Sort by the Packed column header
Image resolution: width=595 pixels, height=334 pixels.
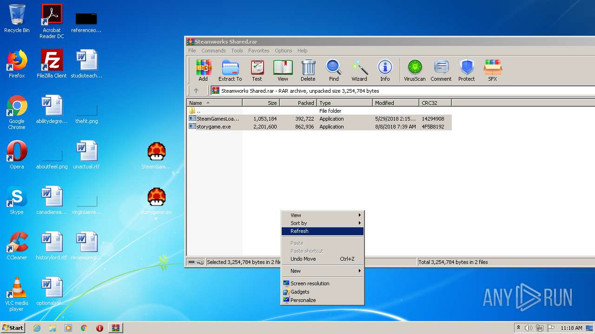(298, 103)
